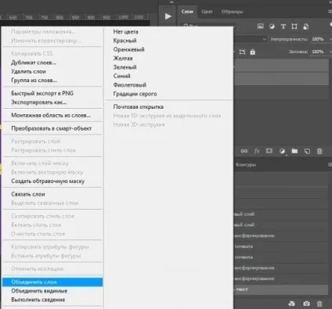Image resolution: width=332 pixels, height=309 pixels.
Task: Click the artboard nesting lock icon
Action: point(242,52)
